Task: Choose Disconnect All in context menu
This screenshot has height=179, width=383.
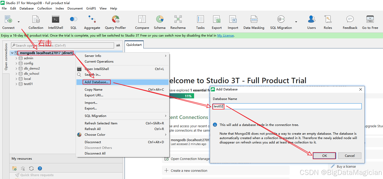Action: (x=123, y=153)
